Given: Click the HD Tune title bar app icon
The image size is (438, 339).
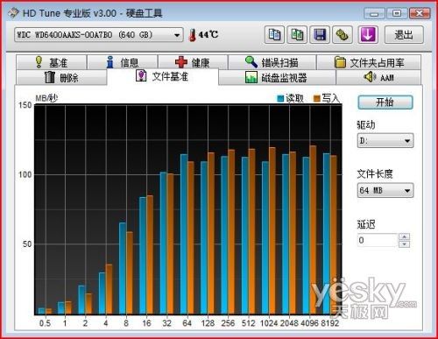Looking at the screenshot, I should [13, 13].
